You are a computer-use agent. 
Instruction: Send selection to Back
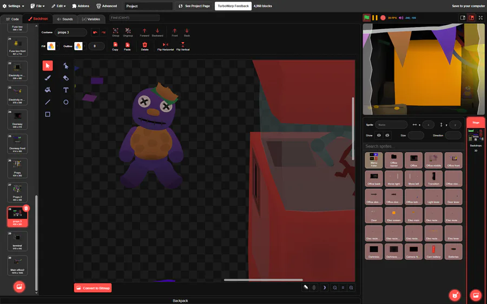point(187,32)
